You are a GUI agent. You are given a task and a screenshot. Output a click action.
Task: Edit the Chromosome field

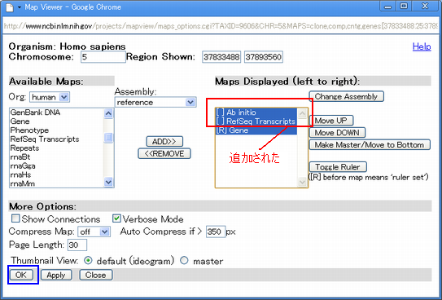click(103, 57)
